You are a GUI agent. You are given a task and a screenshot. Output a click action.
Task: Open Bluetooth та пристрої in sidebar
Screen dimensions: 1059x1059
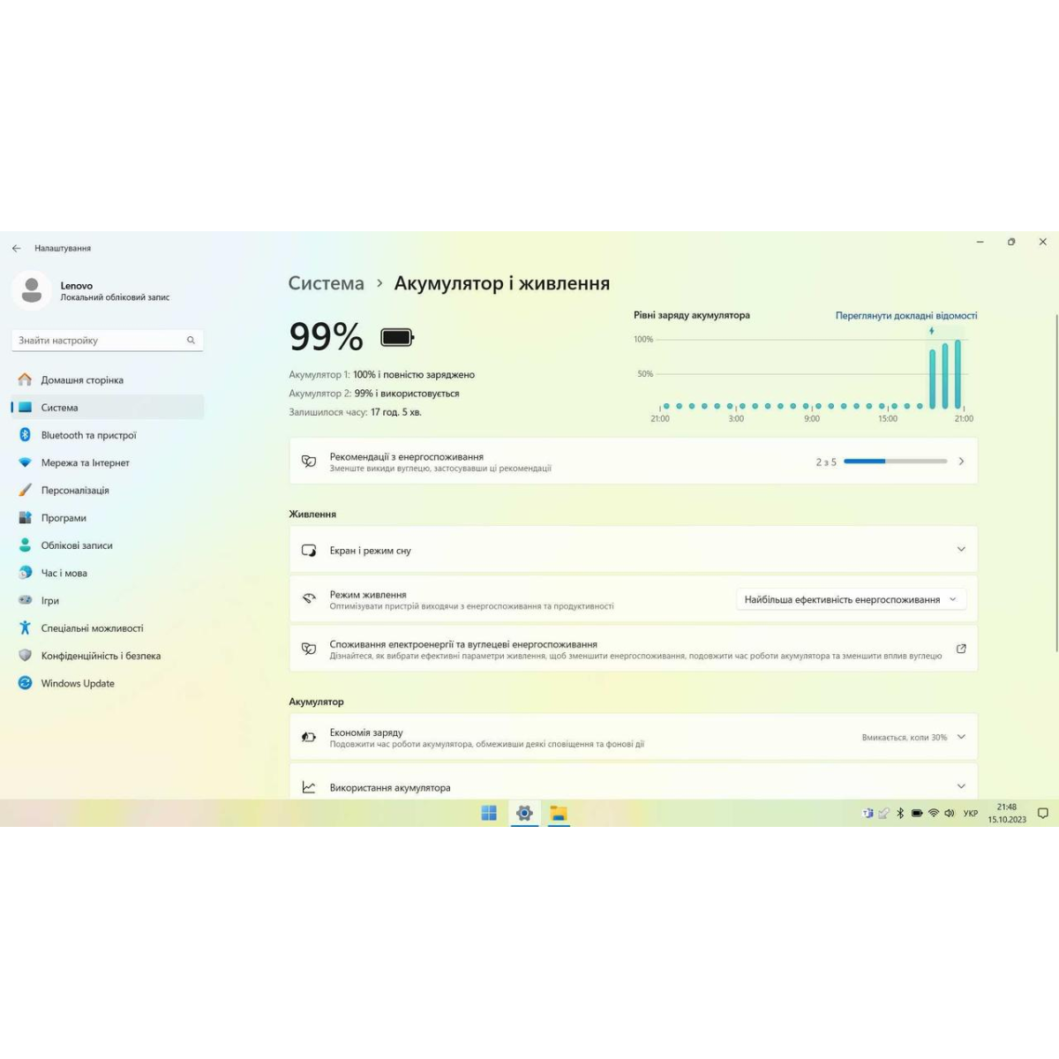tap(88, 435)
